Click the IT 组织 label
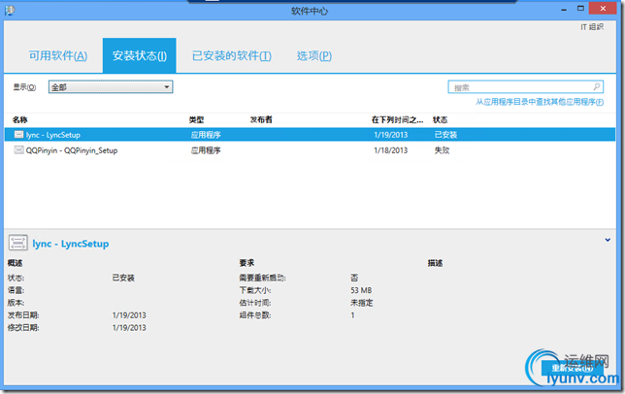This screenshot has height=394, width=625. 592,27
